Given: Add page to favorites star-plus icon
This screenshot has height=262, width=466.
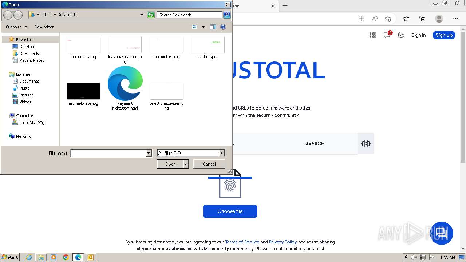Looking at the screenshot, I should [x=388, y=19].
